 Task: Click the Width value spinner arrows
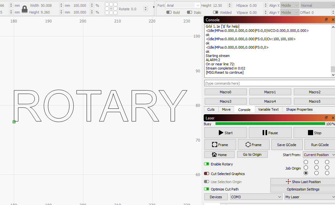click(x=61, y=5)
